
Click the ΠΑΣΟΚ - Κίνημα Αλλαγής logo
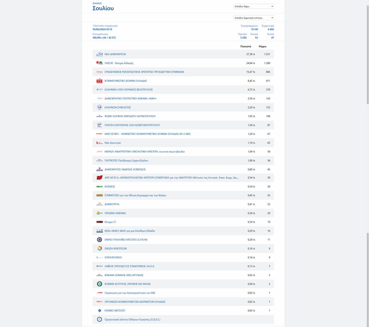click(x=99, y=63)
